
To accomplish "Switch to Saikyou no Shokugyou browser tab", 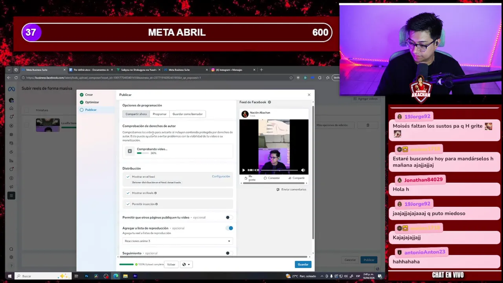I will click(138, 70).
